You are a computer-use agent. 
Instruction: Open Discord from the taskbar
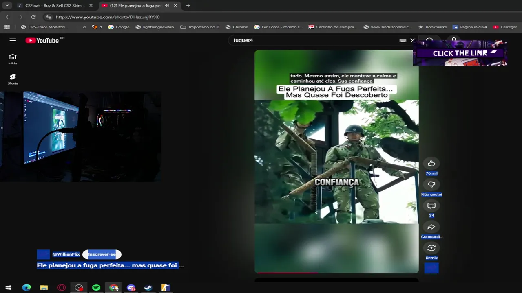pos(131,288)
